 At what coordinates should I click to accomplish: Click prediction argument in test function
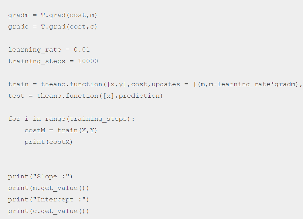(138, 96)
